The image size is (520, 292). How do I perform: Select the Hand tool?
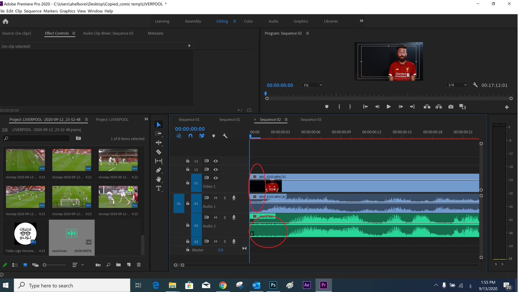click(x=159, y=179)
